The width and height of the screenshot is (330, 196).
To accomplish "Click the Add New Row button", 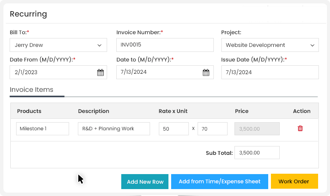I will tap(145, 181).
